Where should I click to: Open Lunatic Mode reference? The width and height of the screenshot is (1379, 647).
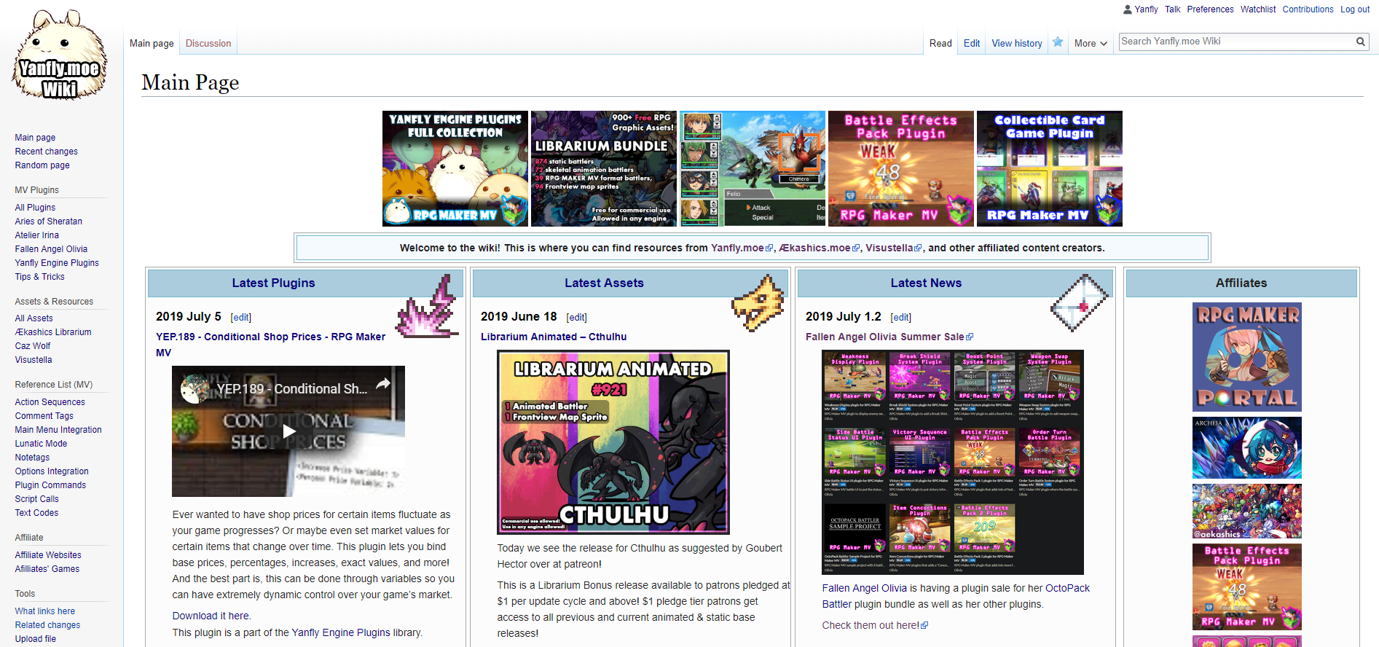click(41, 444)
